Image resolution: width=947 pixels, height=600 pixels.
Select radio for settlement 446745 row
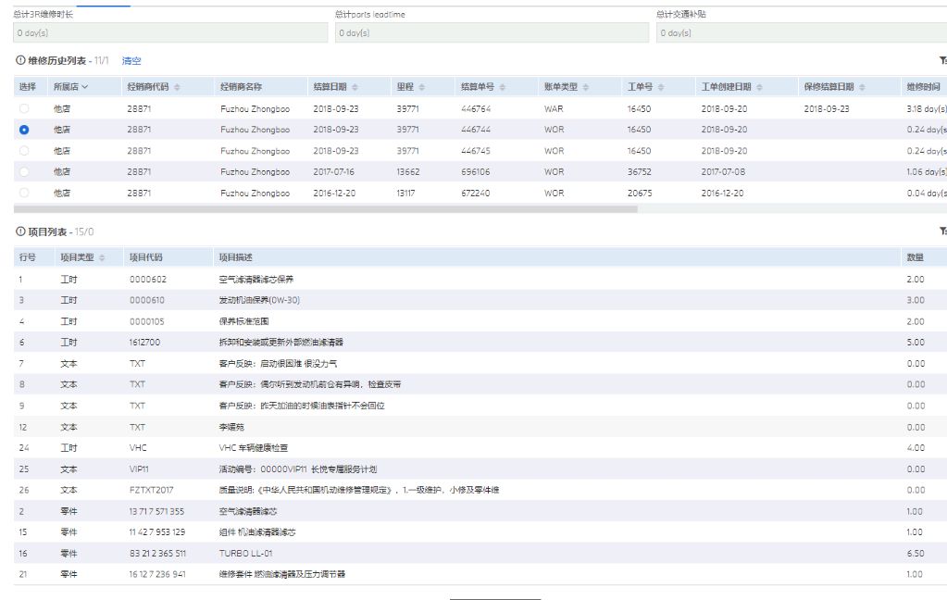click(x=24, y=150)
